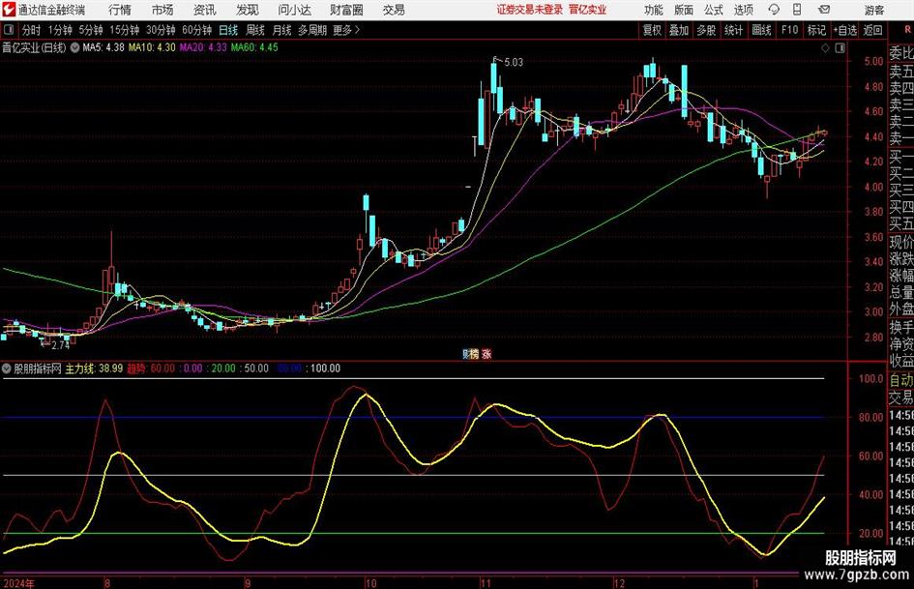Toggle the left panel icon before 分时
The image size is (914, 589).
pos(9,30)
